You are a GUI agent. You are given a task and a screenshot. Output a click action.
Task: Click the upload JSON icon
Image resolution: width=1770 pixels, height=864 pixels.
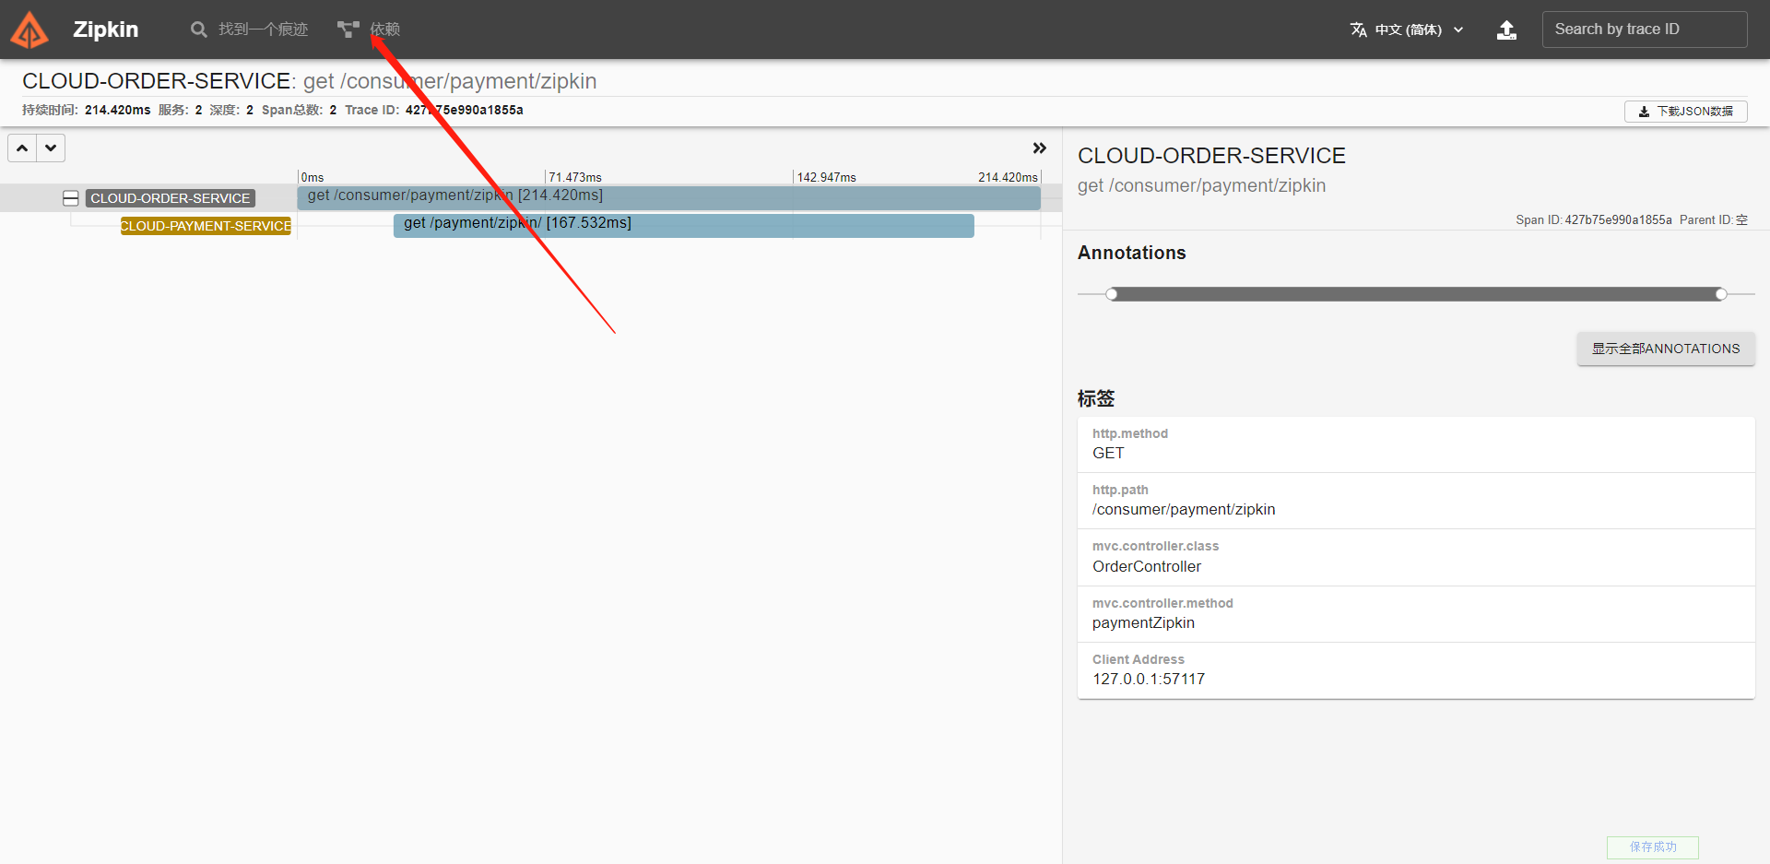[1506, 30]
